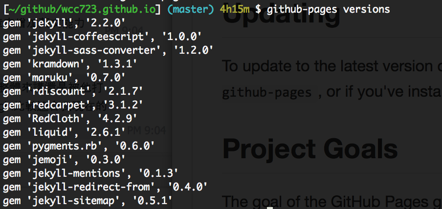The width and height of the screenshot is (442, 209).
Task: Click the 'Updating' heading in background page
Action: pyautogui.click(x=281, y=16)
